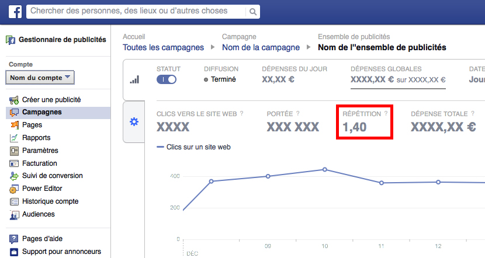The image size is (485, 258).
Task: Click the Audiences icon
Action: (14, 214)
